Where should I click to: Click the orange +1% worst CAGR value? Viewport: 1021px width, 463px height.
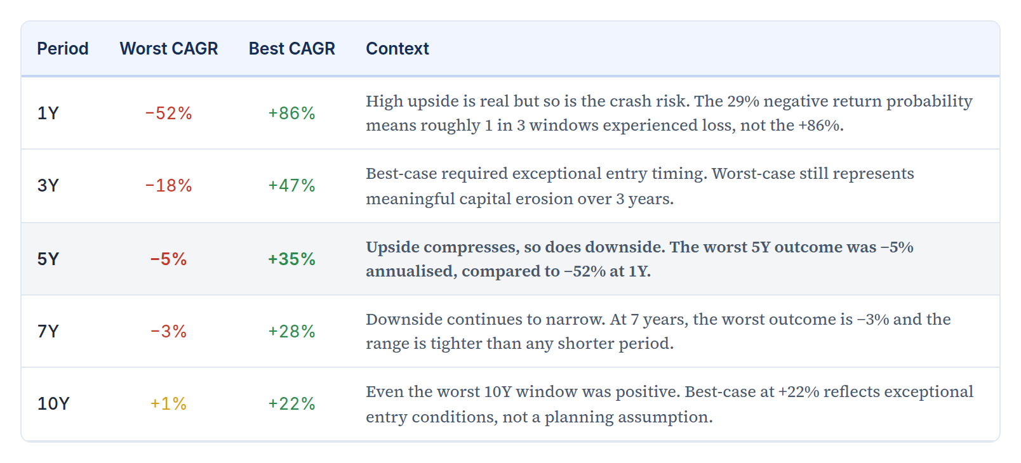168,404
